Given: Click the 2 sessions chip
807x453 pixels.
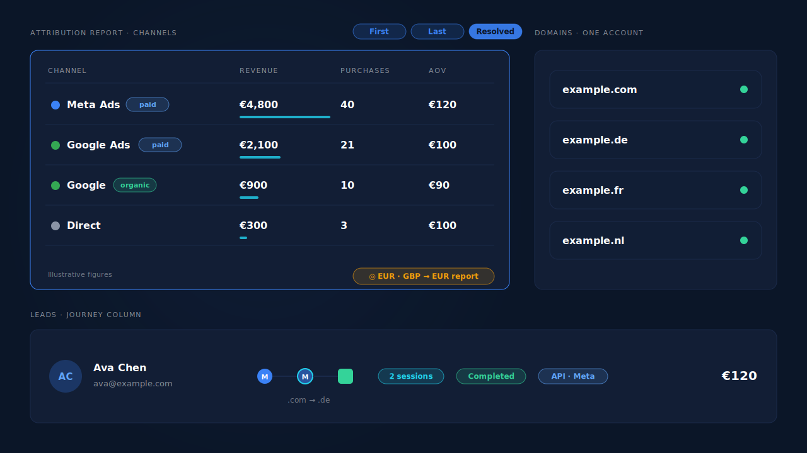Looking at the screenshot, I should [x=411, y=376].
